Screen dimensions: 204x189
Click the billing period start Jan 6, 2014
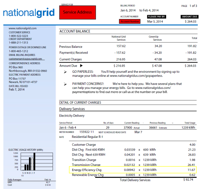click(x=128, y=10)
